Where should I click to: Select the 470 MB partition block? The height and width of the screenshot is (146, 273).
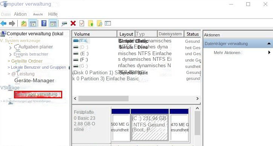pos(179,125)
